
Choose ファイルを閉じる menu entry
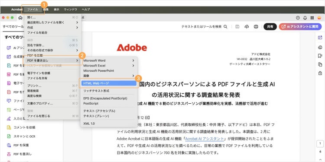click(52, 116)
